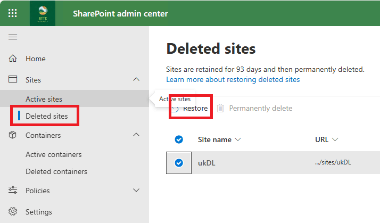Click the Deleted sites page heading
Image resolution: width=380 pixels, height=223 pixels.
click(x=211, y=48)
